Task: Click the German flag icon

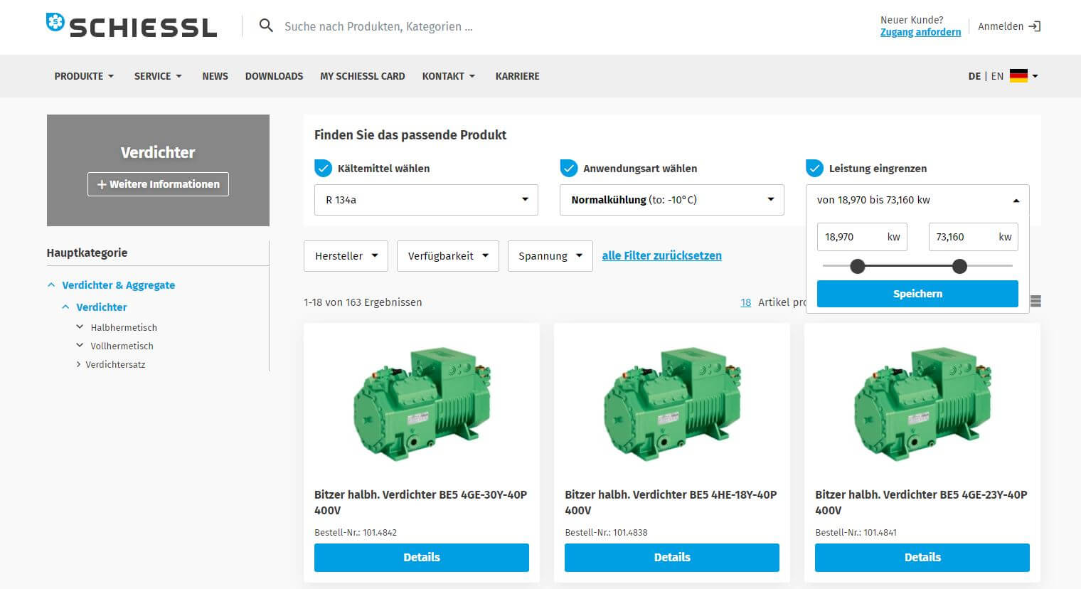Action: [x=1018, y=76]
